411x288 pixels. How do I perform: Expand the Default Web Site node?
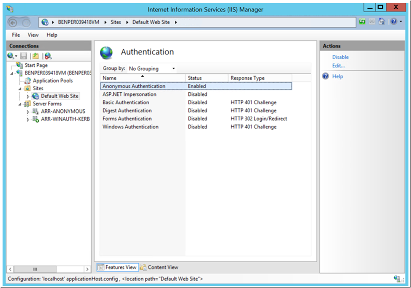28,97
